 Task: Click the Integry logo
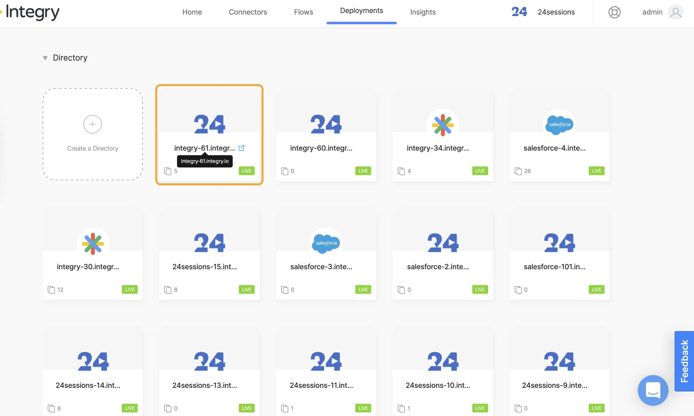(30, 12)
